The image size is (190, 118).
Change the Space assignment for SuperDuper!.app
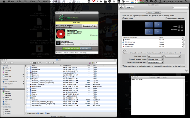(171, 44)
